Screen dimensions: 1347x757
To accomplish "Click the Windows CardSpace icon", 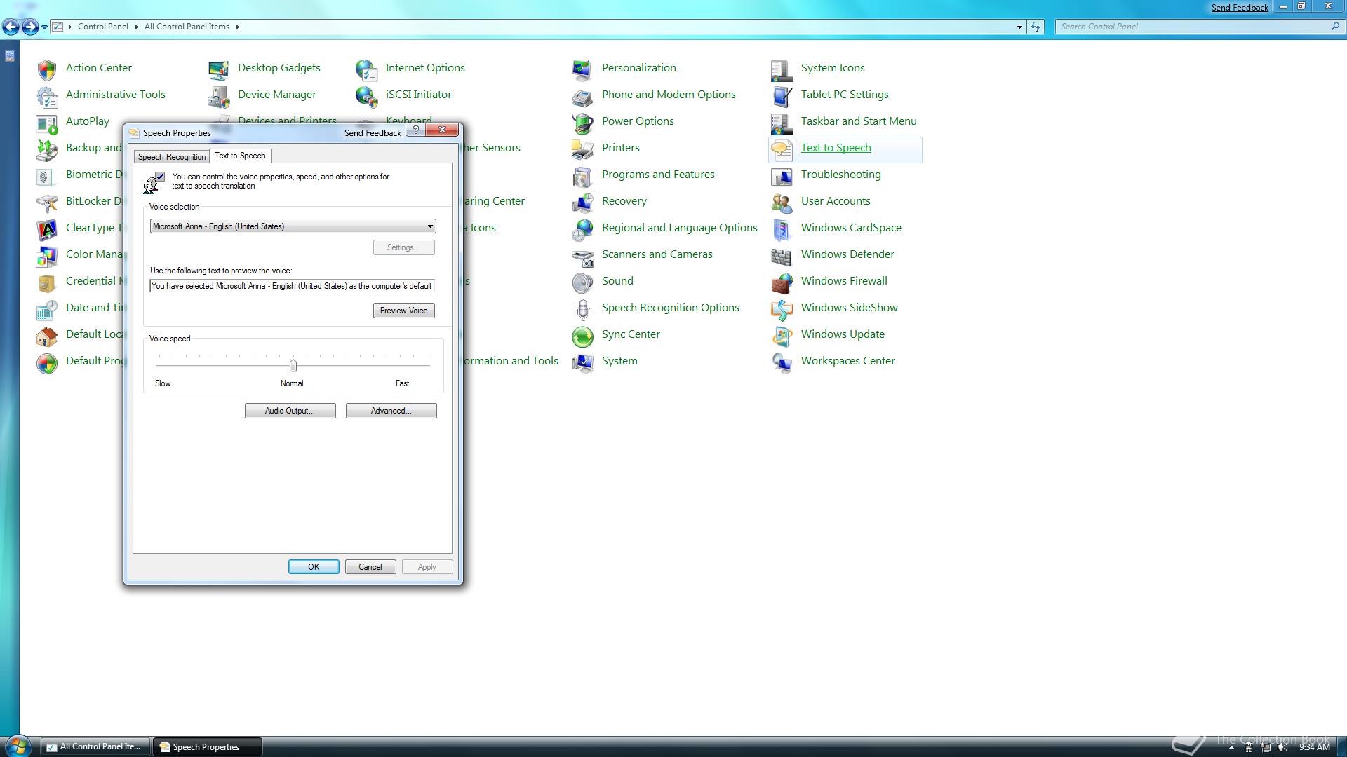I will (782, 229).
